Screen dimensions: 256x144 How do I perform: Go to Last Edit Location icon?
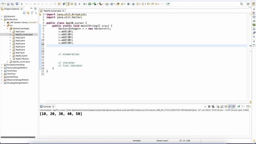(148, 4)
